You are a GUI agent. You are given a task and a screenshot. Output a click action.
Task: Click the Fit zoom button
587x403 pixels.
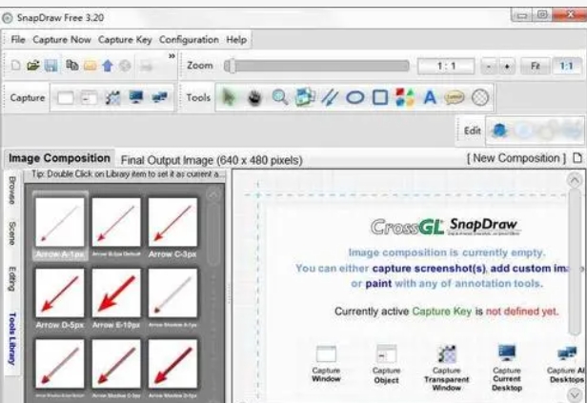point(536,67)
